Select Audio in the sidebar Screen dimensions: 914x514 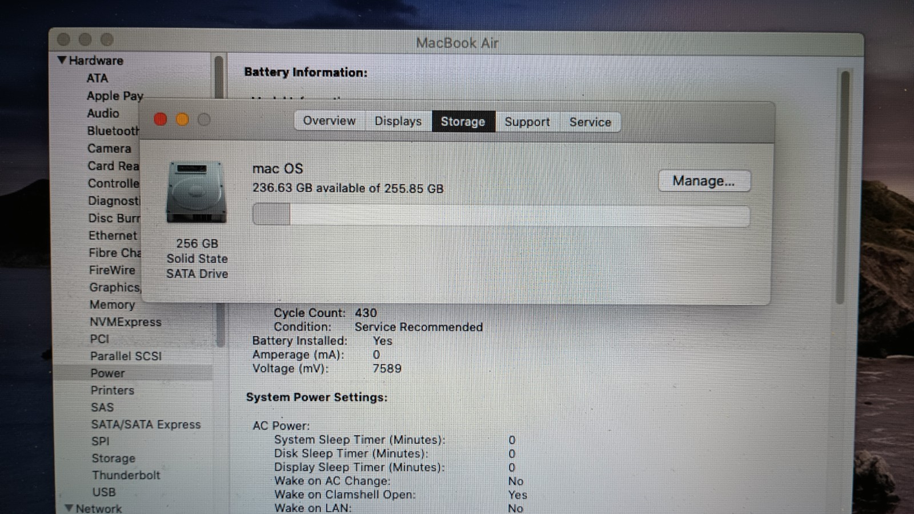coord(103,113)
